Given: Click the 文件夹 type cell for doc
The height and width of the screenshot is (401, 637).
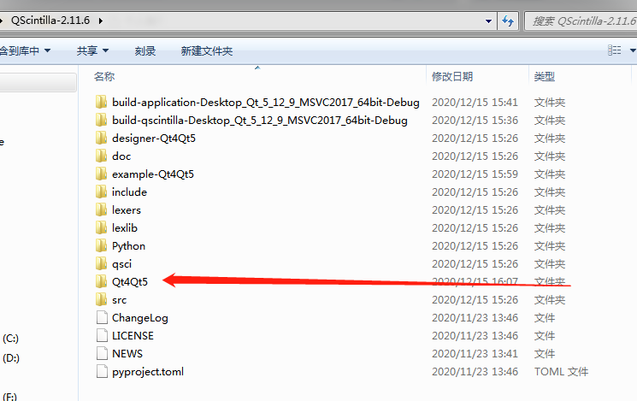Looking at the screenshot, I should pyautogui.click(x=549, y=156).
